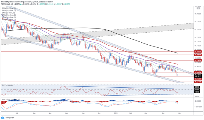This screenshot has height=120, width=204.
Task: Click the 1.39000 price axis value
Action: tap(198, 14)
